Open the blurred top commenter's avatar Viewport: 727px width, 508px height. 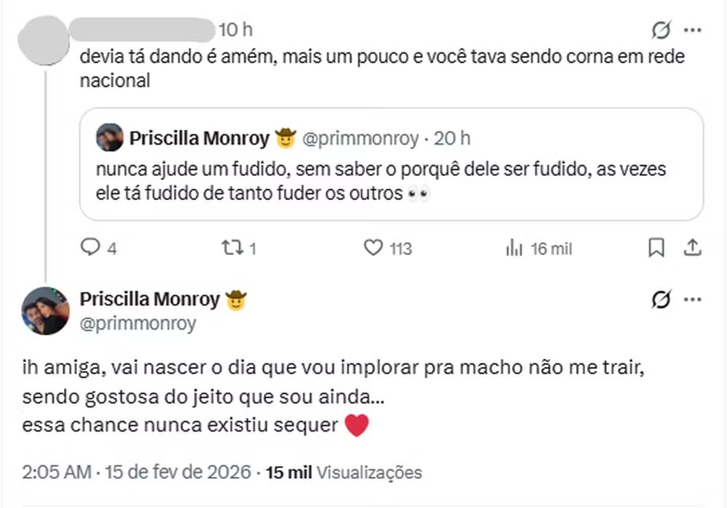pos(44,39)
